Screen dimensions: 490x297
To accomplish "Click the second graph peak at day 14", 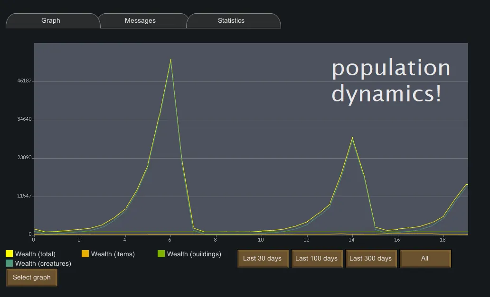I will [352, 138].
